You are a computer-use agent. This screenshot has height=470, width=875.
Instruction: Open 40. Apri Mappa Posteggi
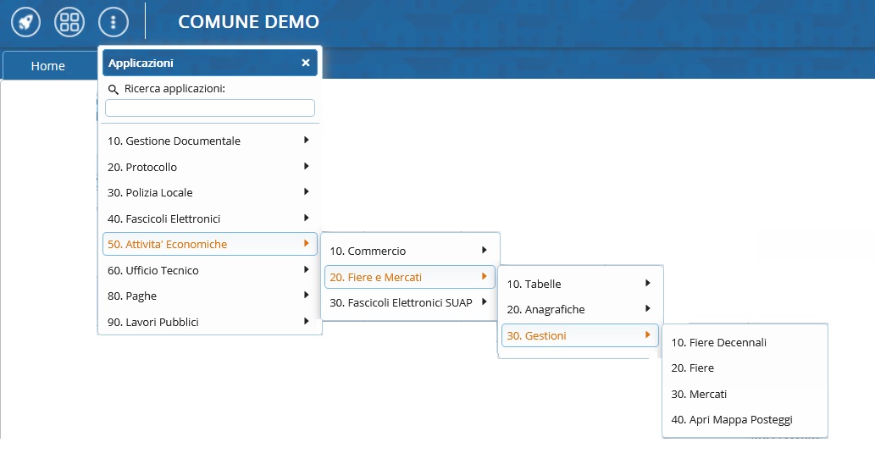[732, 419]
